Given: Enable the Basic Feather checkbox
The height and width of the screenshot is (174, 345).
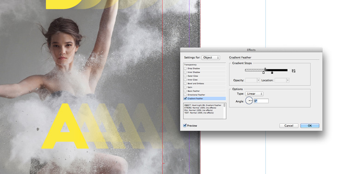Looking at the screenshot, I should 185,91.
